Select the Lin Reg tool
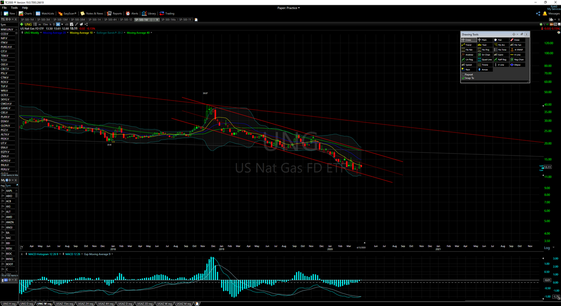Screen dimensions: 561x306 click(x=468, y=59)
